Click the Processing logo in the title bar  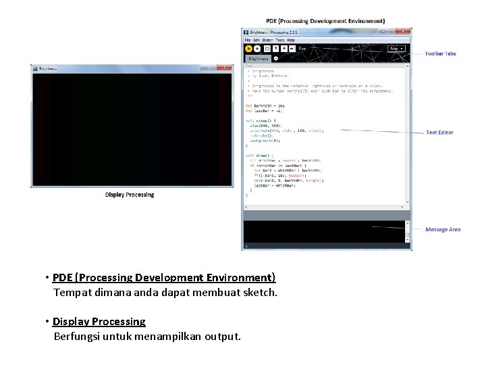pyautogui.click(x=246, y=32)
